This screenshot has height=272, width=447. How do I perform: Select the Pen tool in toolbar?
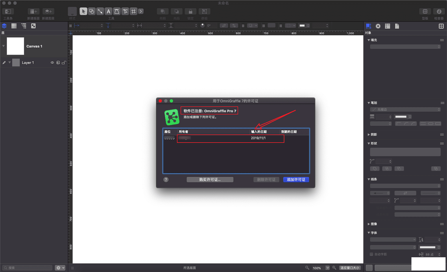(x=117, y=12)
